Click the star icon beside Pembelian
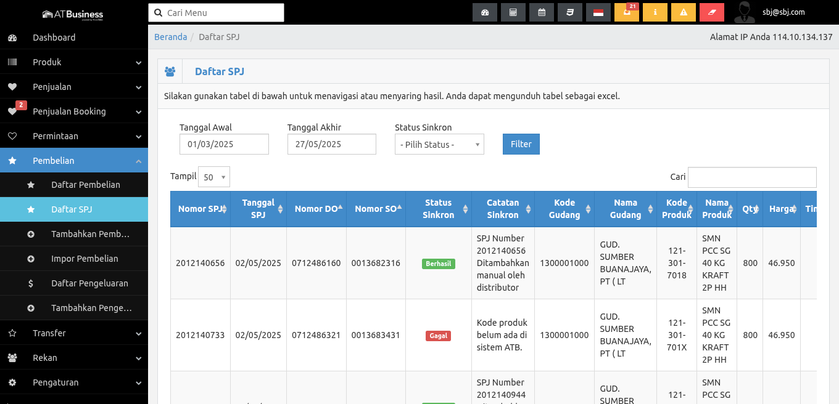Screen dimensions: 839x404 click(12, 161)
